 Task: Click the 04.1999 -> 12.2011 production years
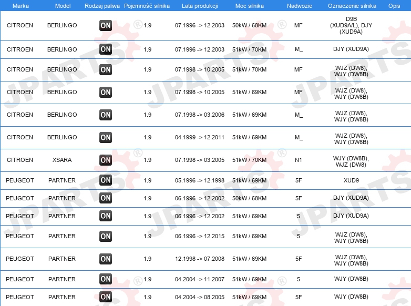(200, 137)
